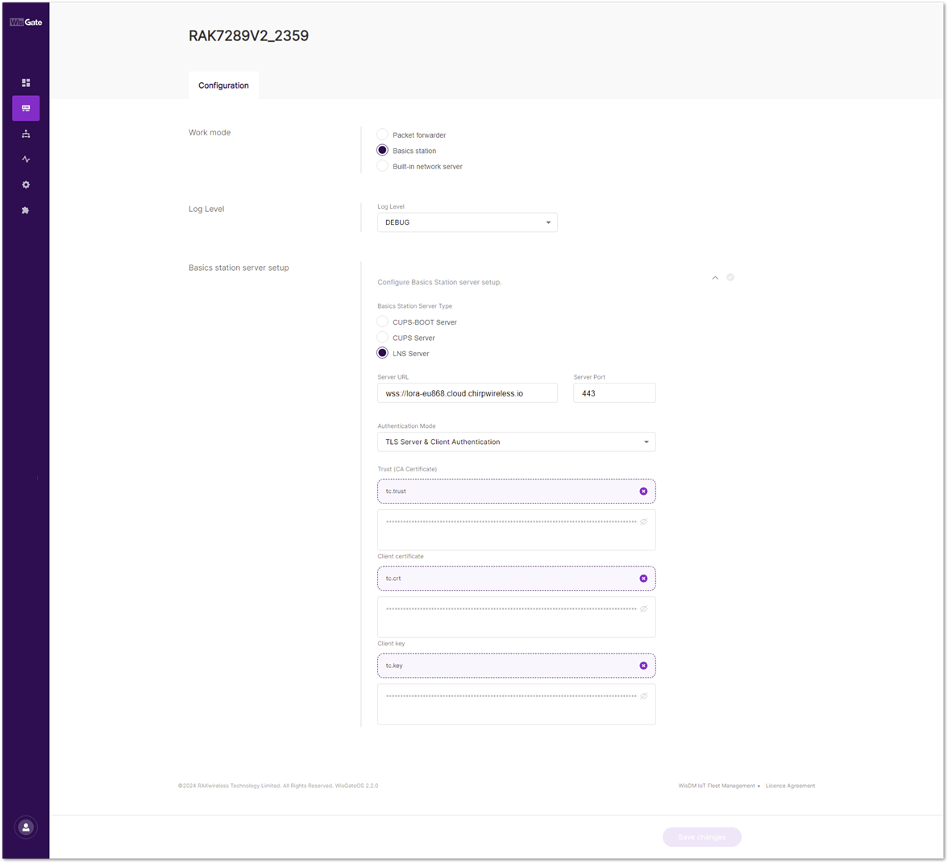
Task: Collapse the Basics station server setup section
Action: coord(715,278)
